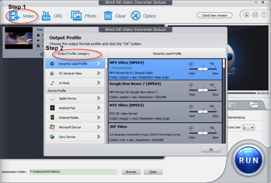Click the Google New Nexus 7 quality slider
Screen dimensions: 271x183
[x=203, y=90]
